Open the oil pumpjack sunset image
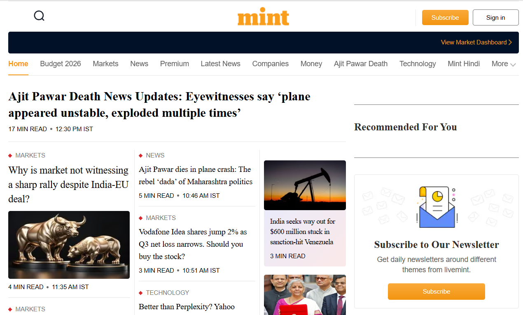Image resolution: width=523 pixels, height=315 pixels. pyautogui.click(x=305, y=185)
